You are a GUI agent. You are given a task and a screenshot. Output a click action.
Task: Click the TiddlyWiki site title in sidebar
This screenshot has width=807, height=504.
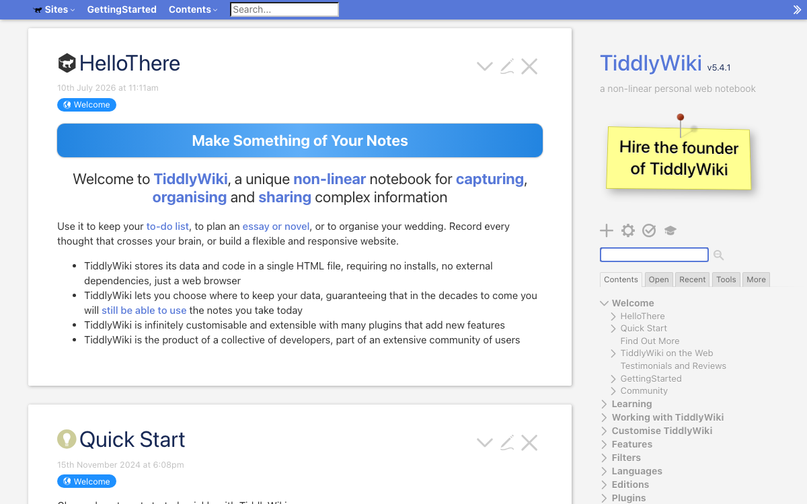651,63
